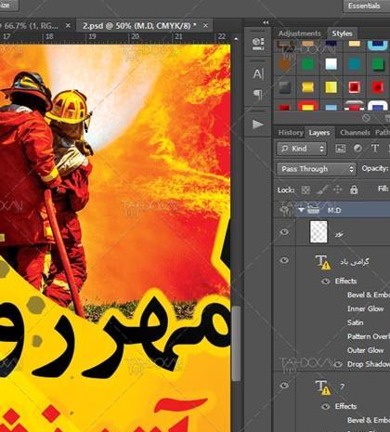Hide text layer 7
Image resolution: width=390 pixels, height=432 pixels.
pyautogui.click(x=284, y=386)
